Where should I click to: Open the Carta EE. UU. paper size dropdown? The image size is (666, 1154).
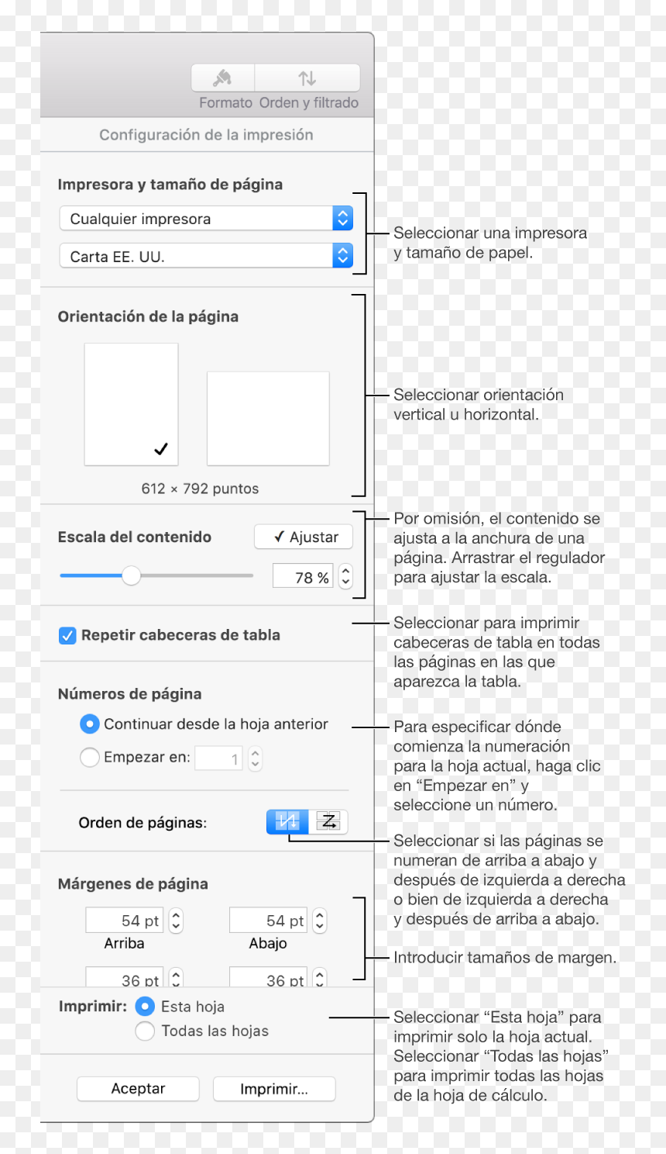(x=206, y=256)
